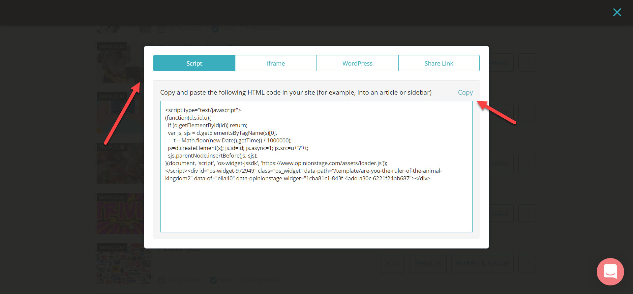Screen dimensions: 633x294
Task: Expand the dropdown arrow in the comic TRIVIA quiz row
Action: click(527, 214)
